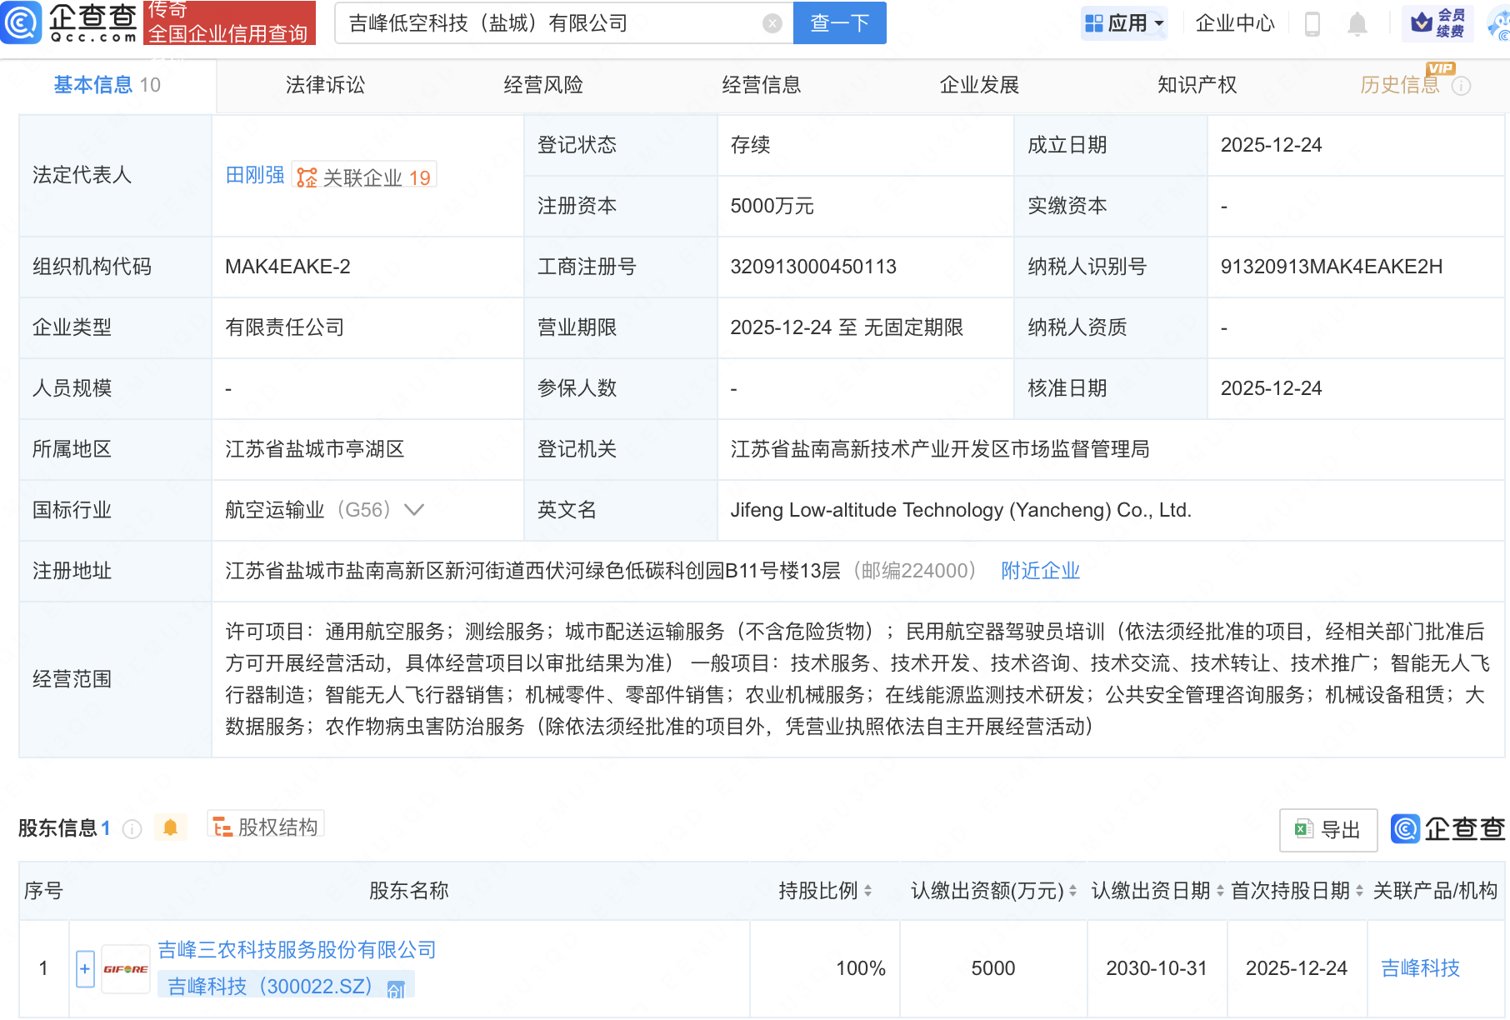The height and width of the screenshot is (1020, 1510).
Task: Open the 股权结构 equity structure view
Action: coord(266,827)
